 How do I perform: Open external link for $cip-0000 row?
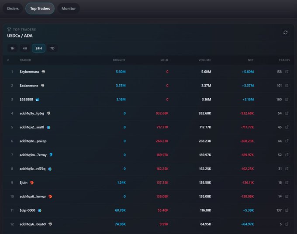pos(287,210)
